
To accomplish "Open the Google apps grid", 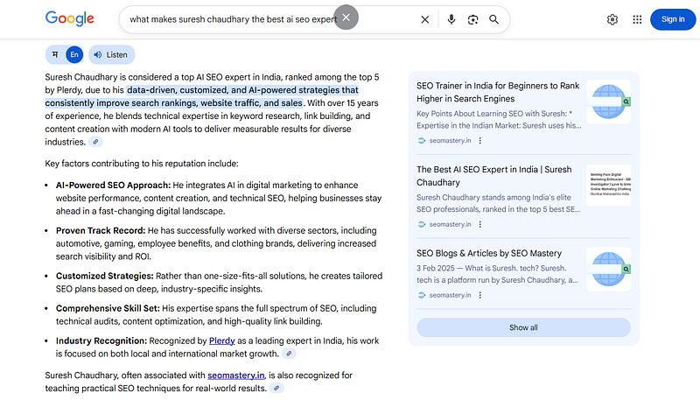I will 637,19.
